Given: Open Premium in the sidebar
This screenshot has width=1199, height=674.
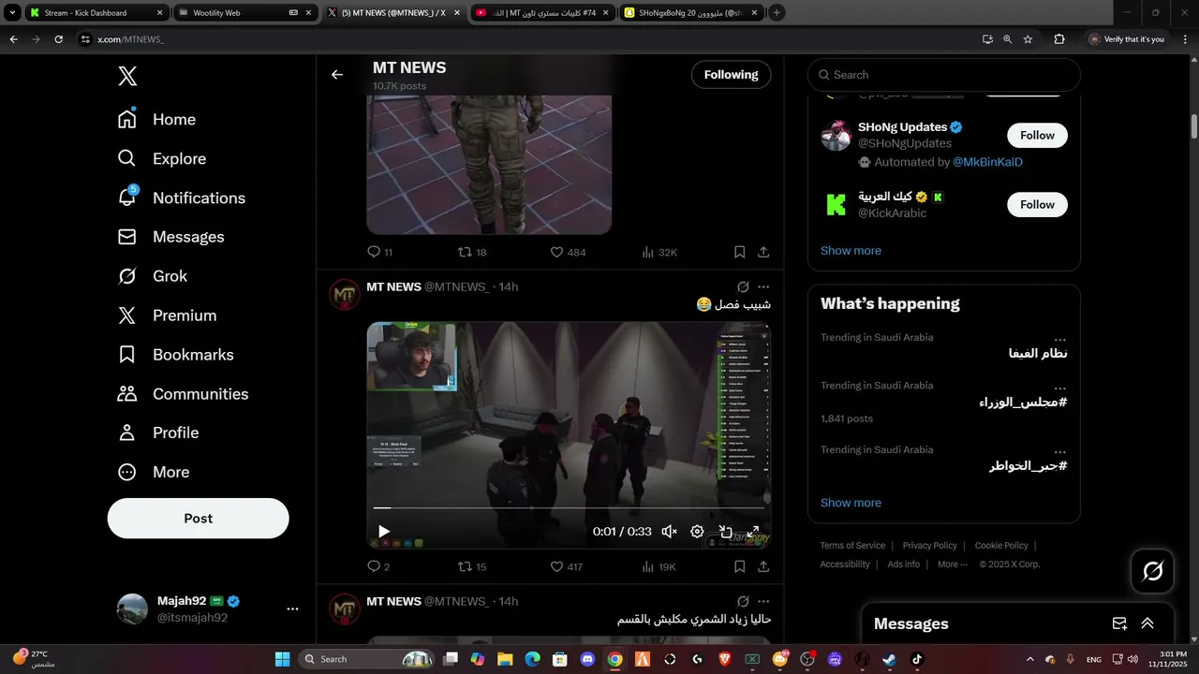Looking at the screenshot, I should click(167, 315).
